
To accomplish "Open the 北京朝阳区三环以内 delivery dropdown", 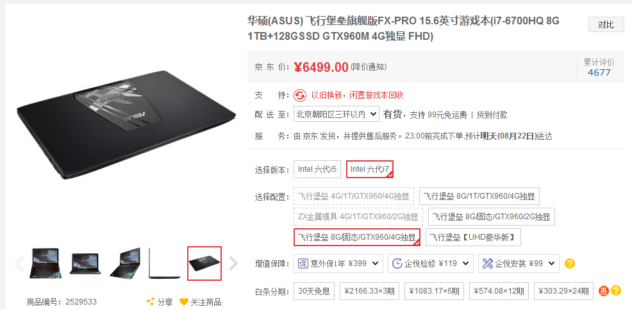I will pyautogui.click(x=337, y=114).
